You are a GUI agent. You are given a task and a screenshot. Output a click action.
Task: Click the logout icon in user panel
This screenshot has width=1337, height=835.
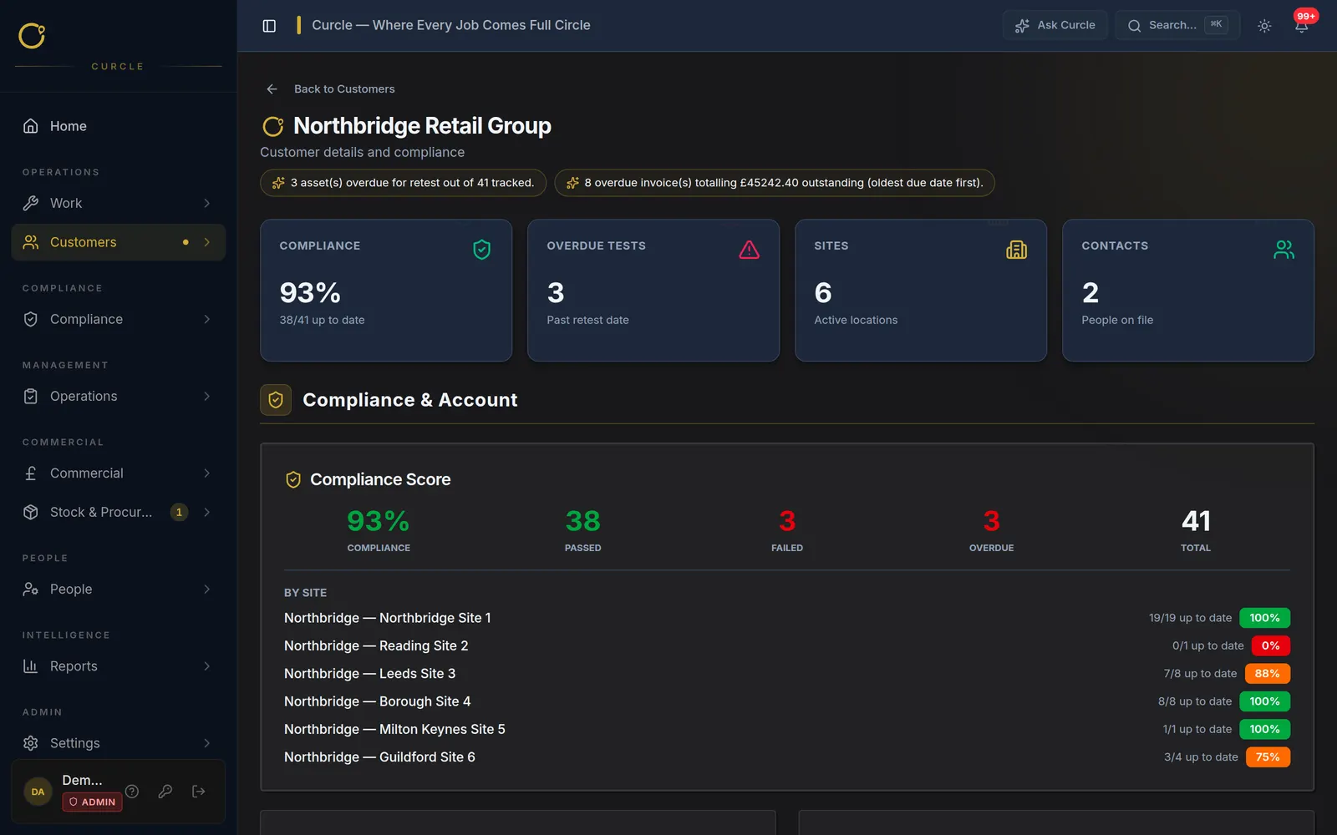pyautogui.click(x=199, y=791)
